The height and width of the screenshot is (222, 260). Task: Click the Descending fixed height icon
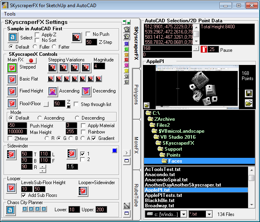[86, 91]
